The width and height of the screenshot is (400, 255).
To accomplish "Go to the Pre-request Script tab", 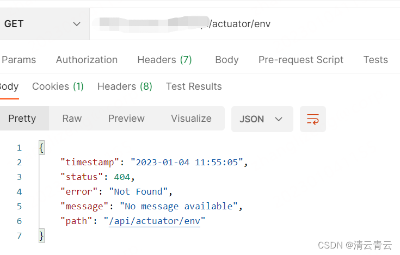I will (301, 60).
